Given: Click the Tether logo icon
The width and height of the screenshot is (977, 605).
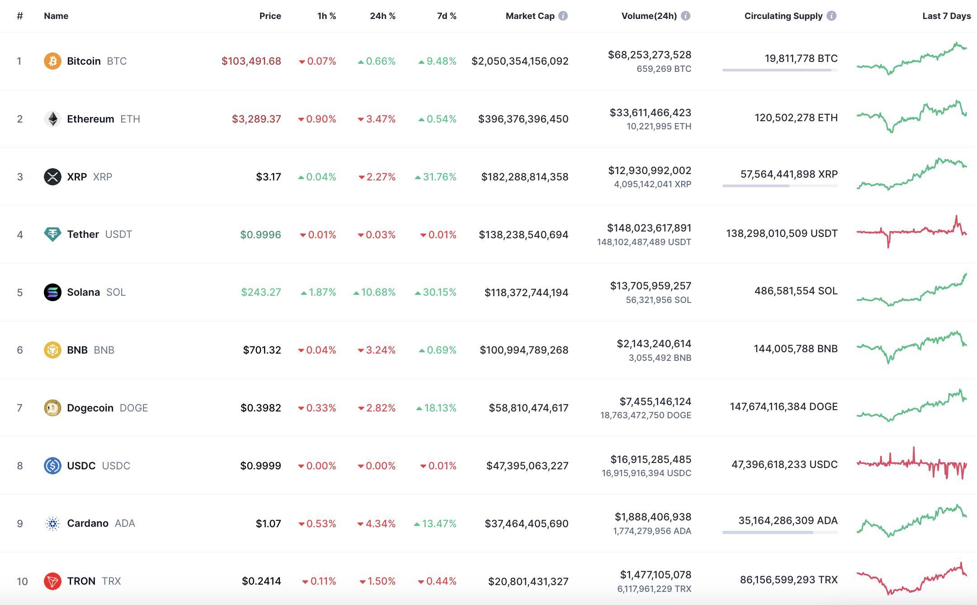Looking at the screenshot, I should pos(52,234).
